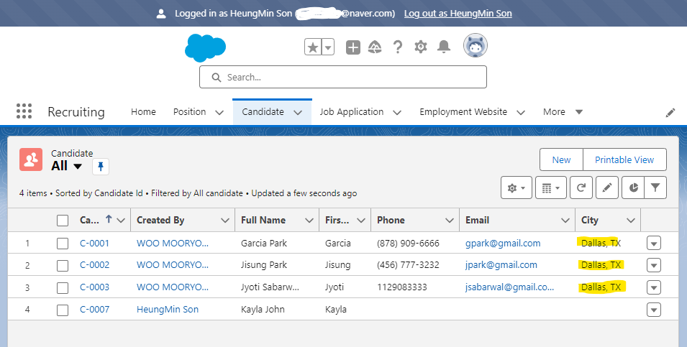Image resolution: width=687 pixels, height=347 pixels.
Task: Open row actions for Jyoti Sabarwal
Action: click(x=654, y=287)
